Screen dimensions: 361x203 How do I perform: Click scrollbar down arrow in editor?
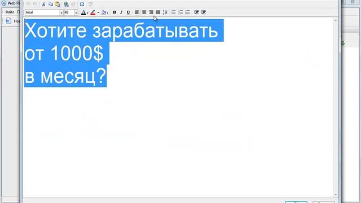coord(336,195)
